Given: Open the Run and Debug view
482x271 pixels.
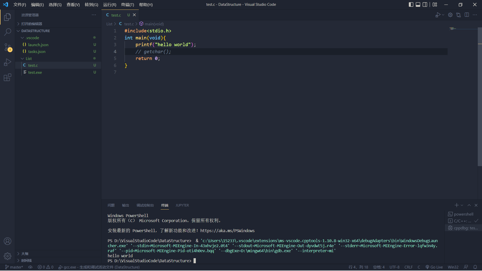Looking at the screenshot, I should pos(8,62).
